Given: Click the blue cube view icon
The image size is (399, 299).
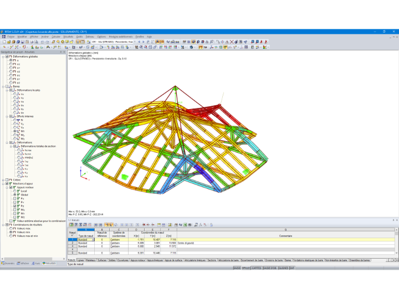Looking at the screenshot, I should click(191, 47).
